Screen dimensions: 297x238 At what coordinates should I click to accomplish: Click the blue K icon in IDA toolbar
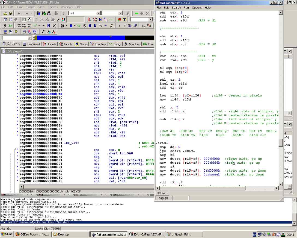point(95,26)
